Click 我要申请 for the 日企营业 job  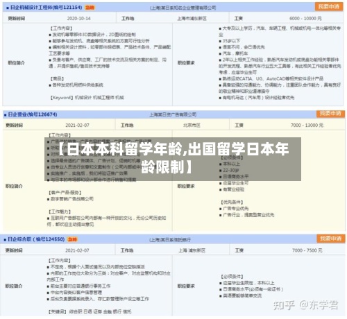point(330,113)
